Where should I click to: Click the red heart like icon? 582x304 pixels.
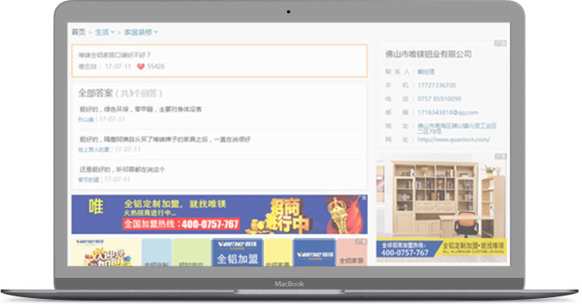pos(141,67)
